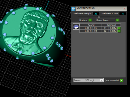Click the Total Gem Weight value field

[96, 14]
